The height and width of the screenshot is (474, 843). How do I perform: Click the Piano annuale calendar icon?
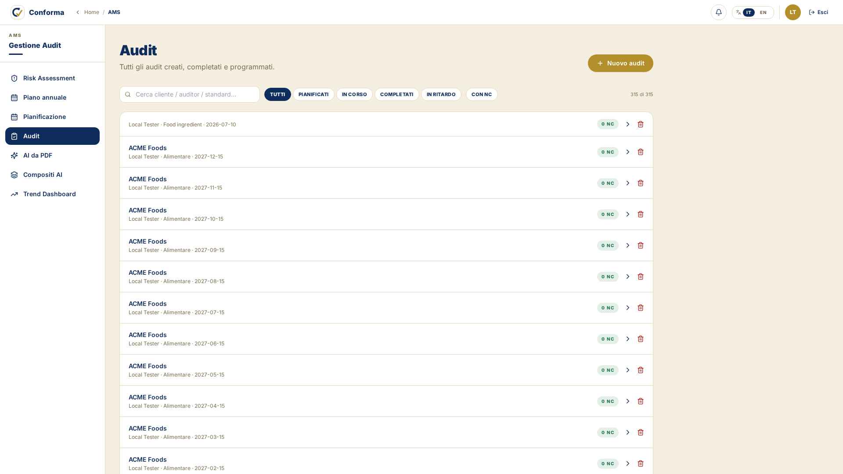coord(14,97)
